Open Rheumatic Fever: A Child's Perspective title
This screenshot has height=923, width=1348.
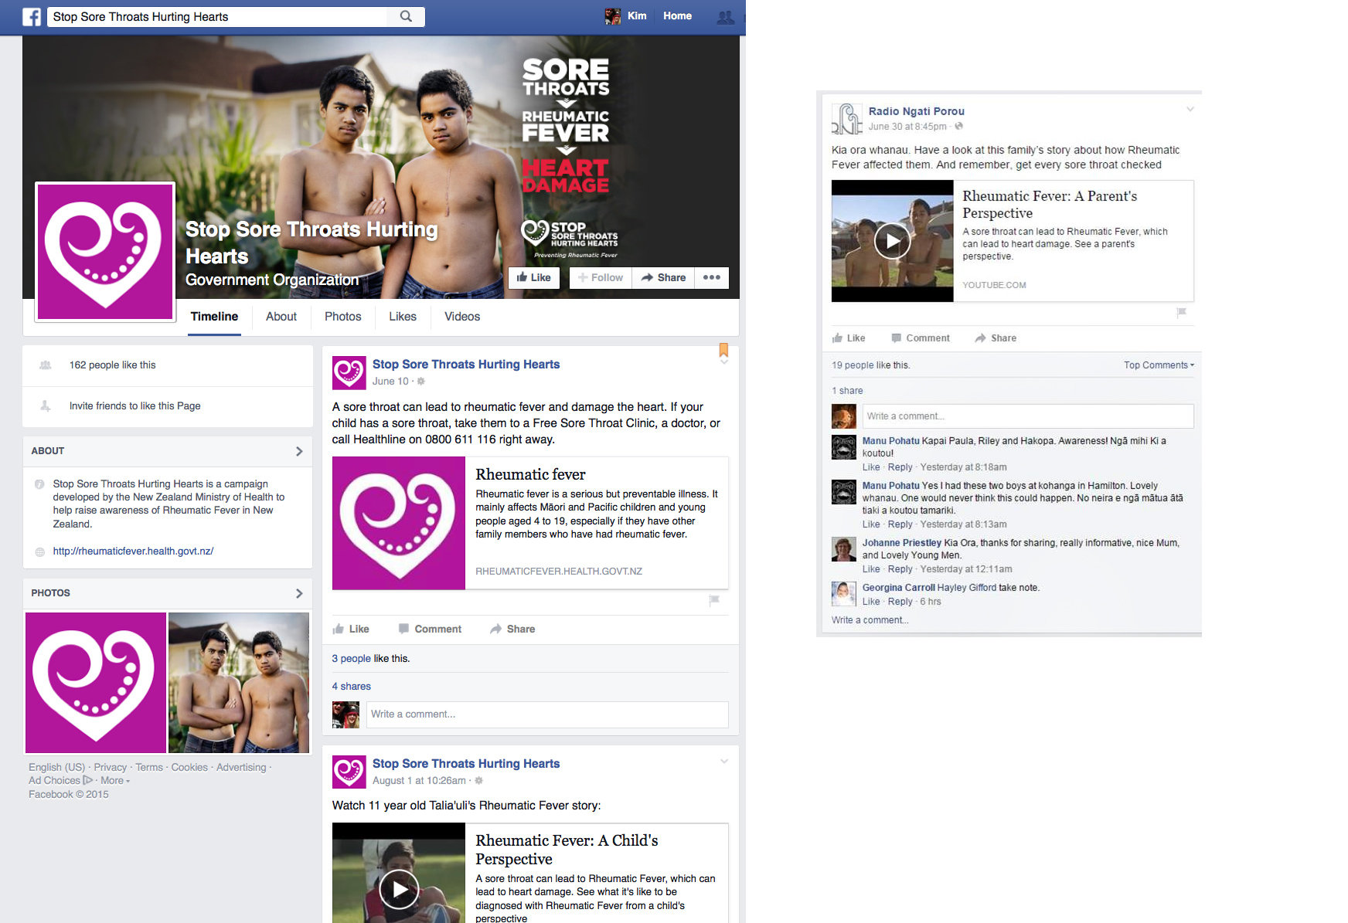pyautogui.click(x=567, y=850)
